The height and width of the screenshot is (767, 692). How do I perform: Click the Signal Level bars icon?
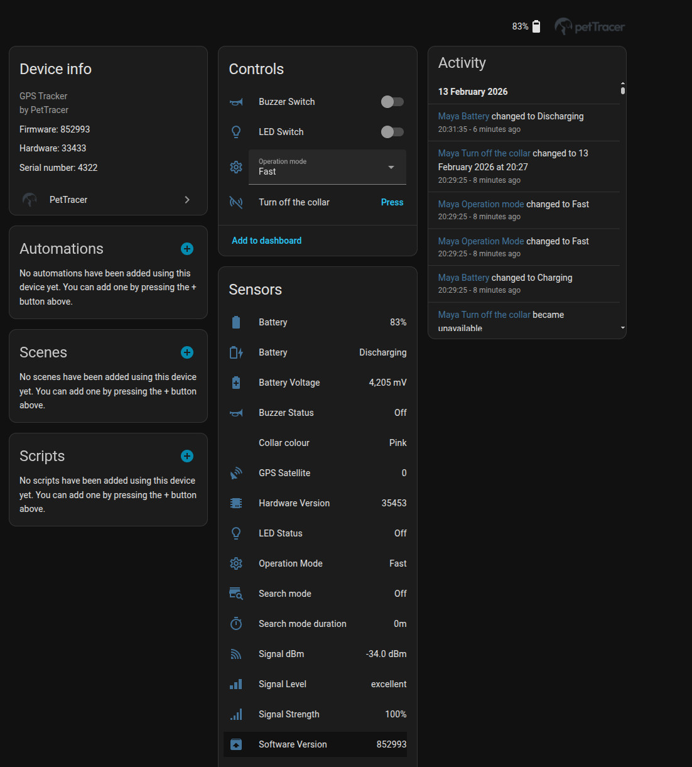tap(236, 684)
